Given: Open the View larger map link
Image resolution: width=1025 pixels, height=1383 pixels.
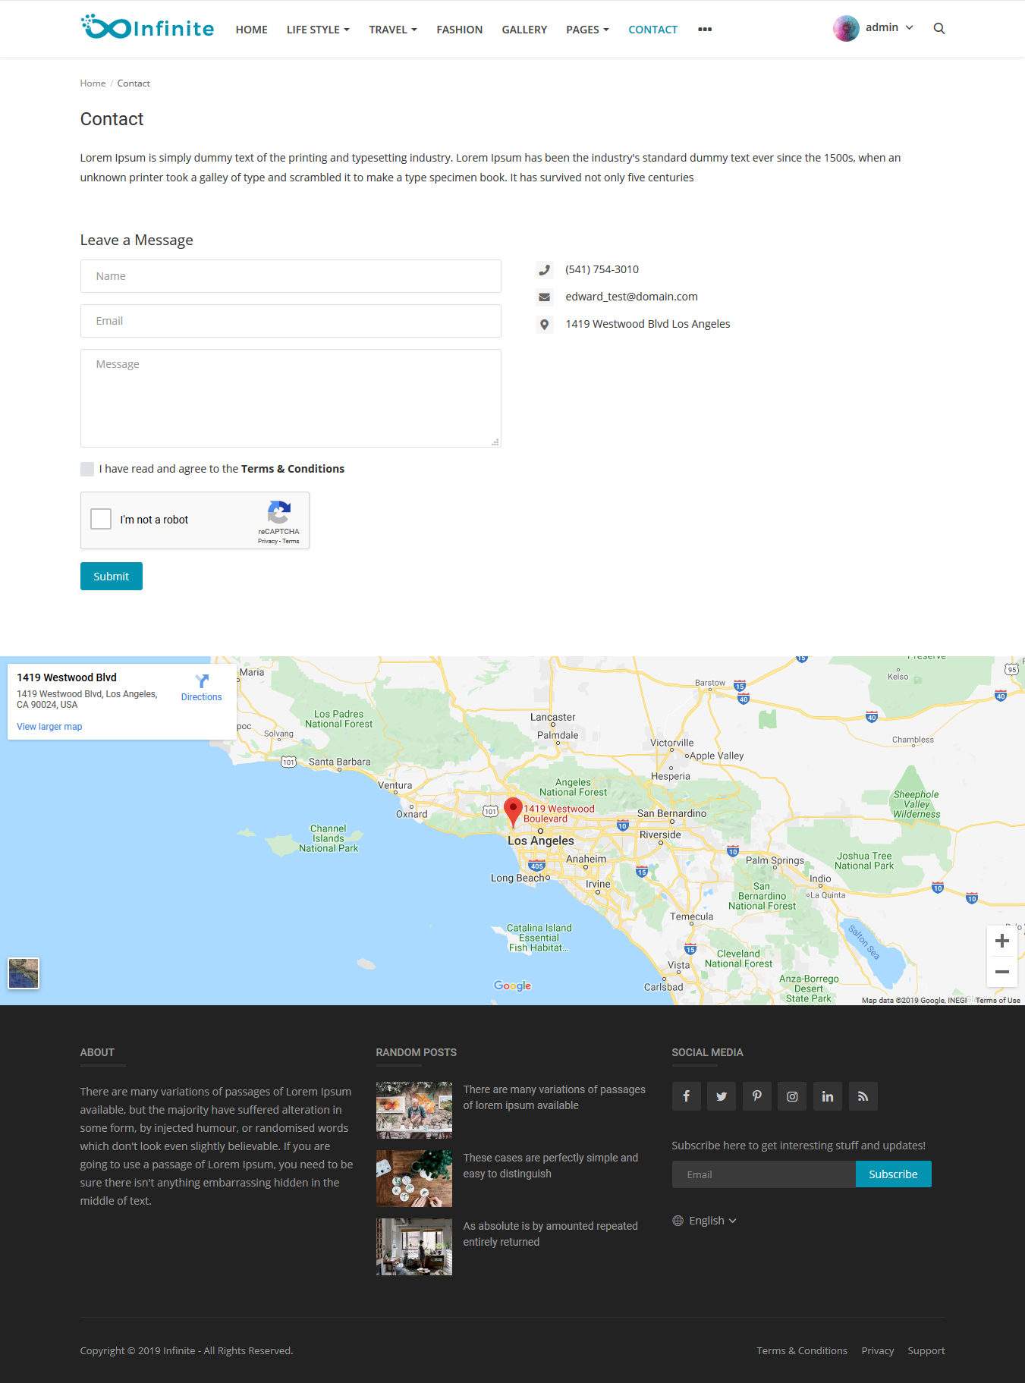Looking at the screenshot, I should click(x=49, y=727).
